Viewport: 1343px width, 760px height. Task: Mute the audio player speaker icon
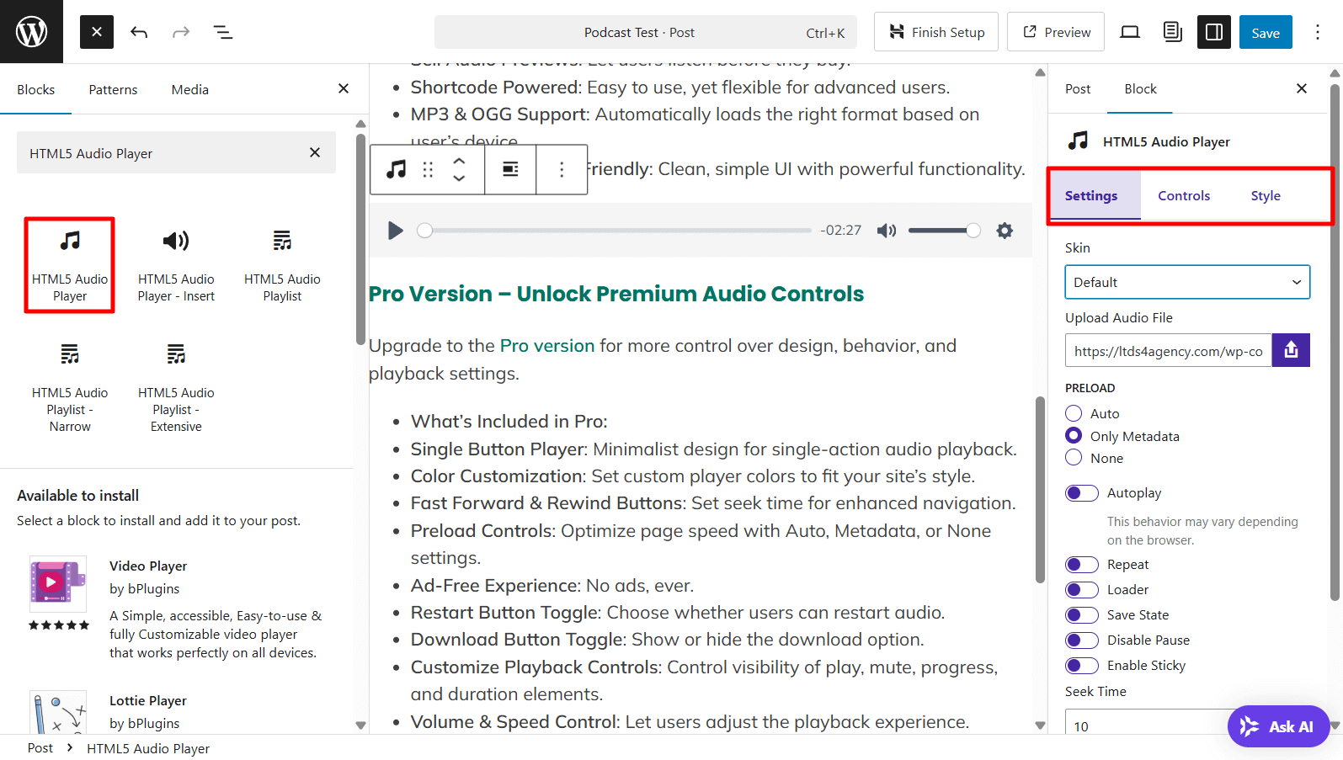pyautogui.click(x=887, y=230)
